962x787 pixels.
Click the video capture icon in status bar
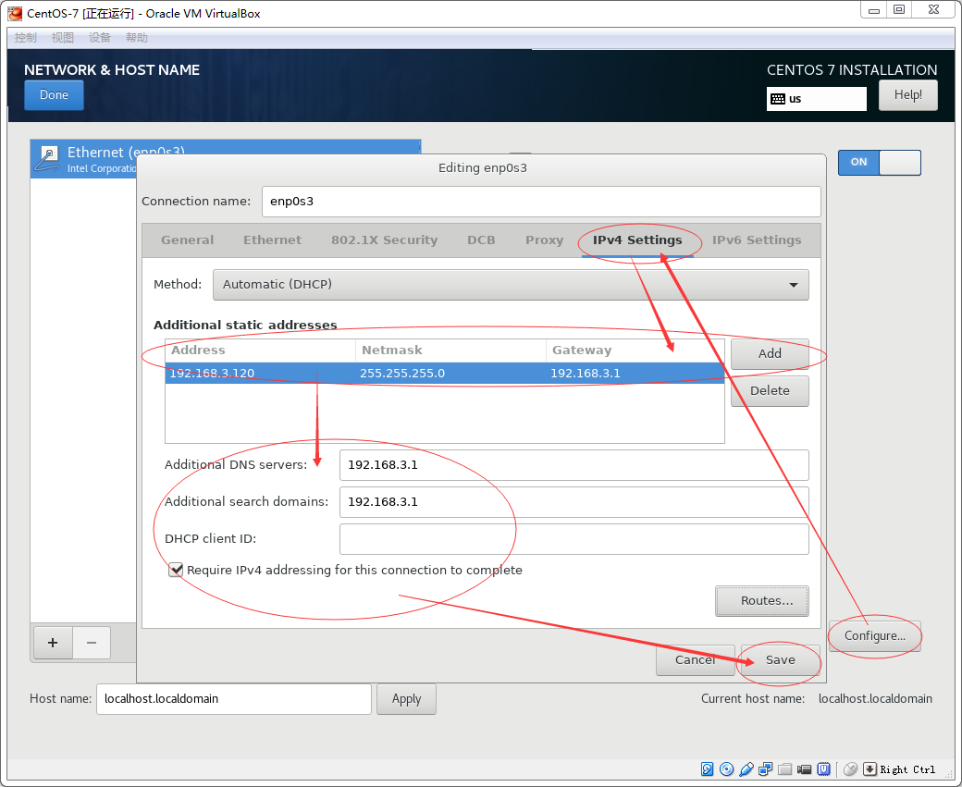(x=805, y=769)
